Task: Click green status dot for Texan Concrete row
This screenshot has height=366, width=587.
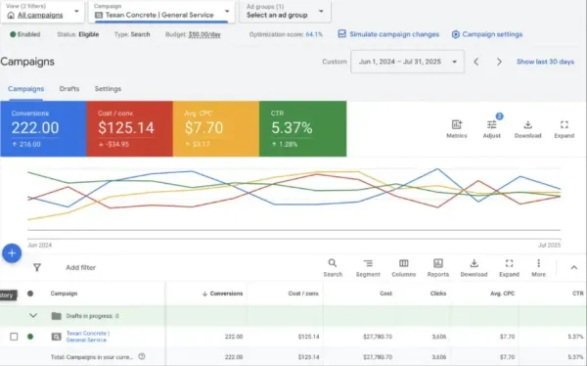Action: click(x=30, y=337)
